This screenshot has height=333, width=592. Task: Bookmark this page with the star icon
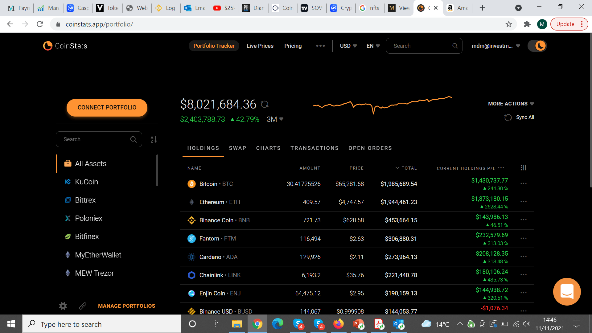pos(509,24)
